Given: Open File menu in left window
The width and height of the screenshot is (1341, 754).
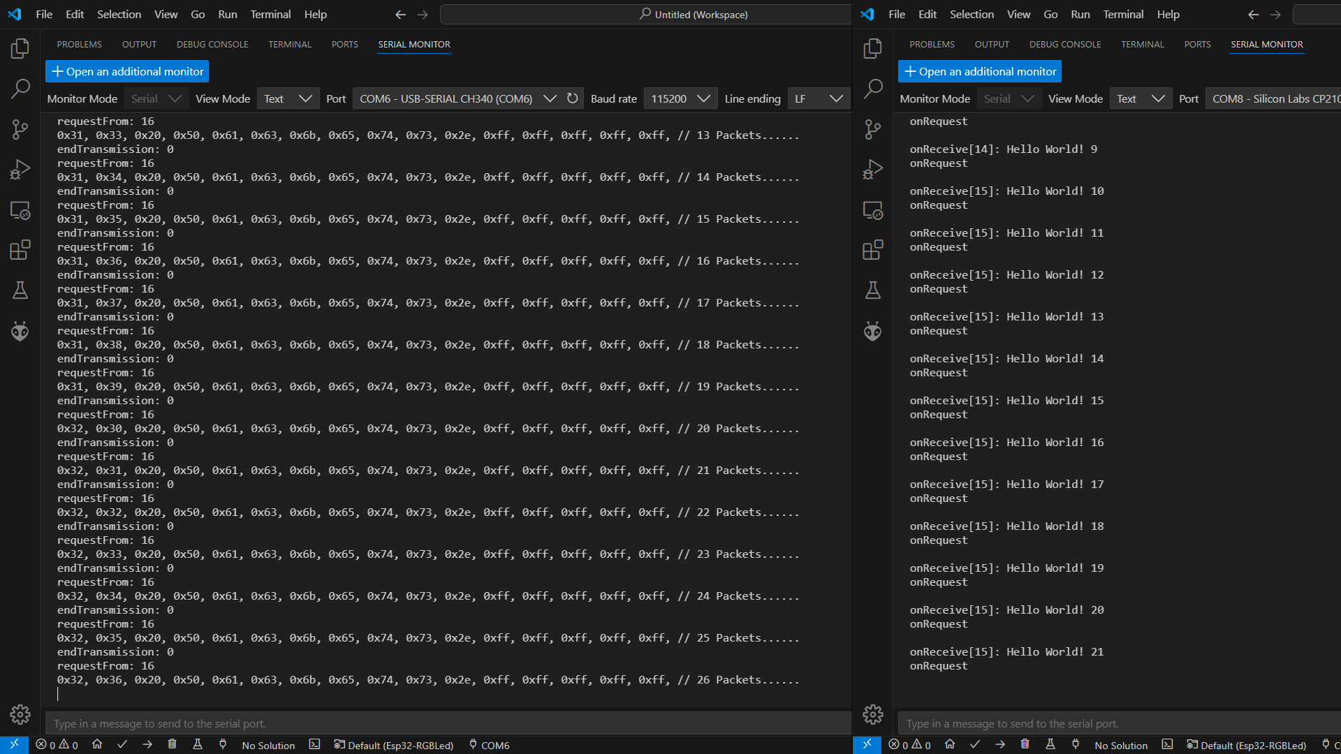Looking at the screenshot, I should click(44, 15).
